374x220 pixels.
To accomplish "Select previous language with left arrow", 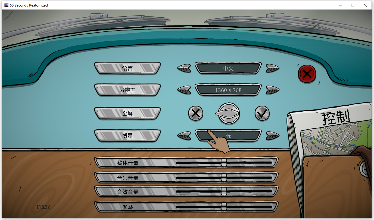I will [184, 68].
